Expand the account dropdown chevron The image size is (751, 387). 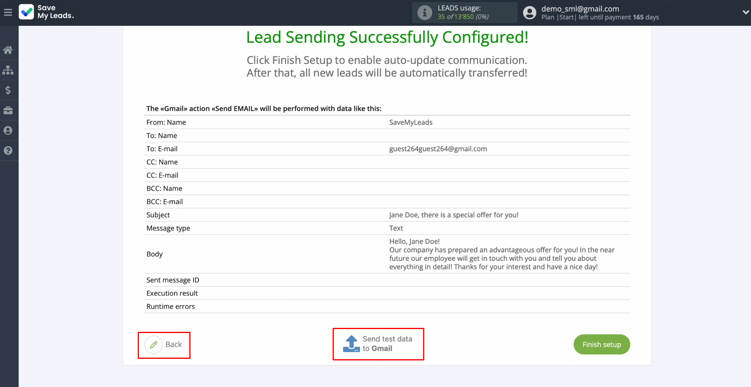[x=745, y=12]
